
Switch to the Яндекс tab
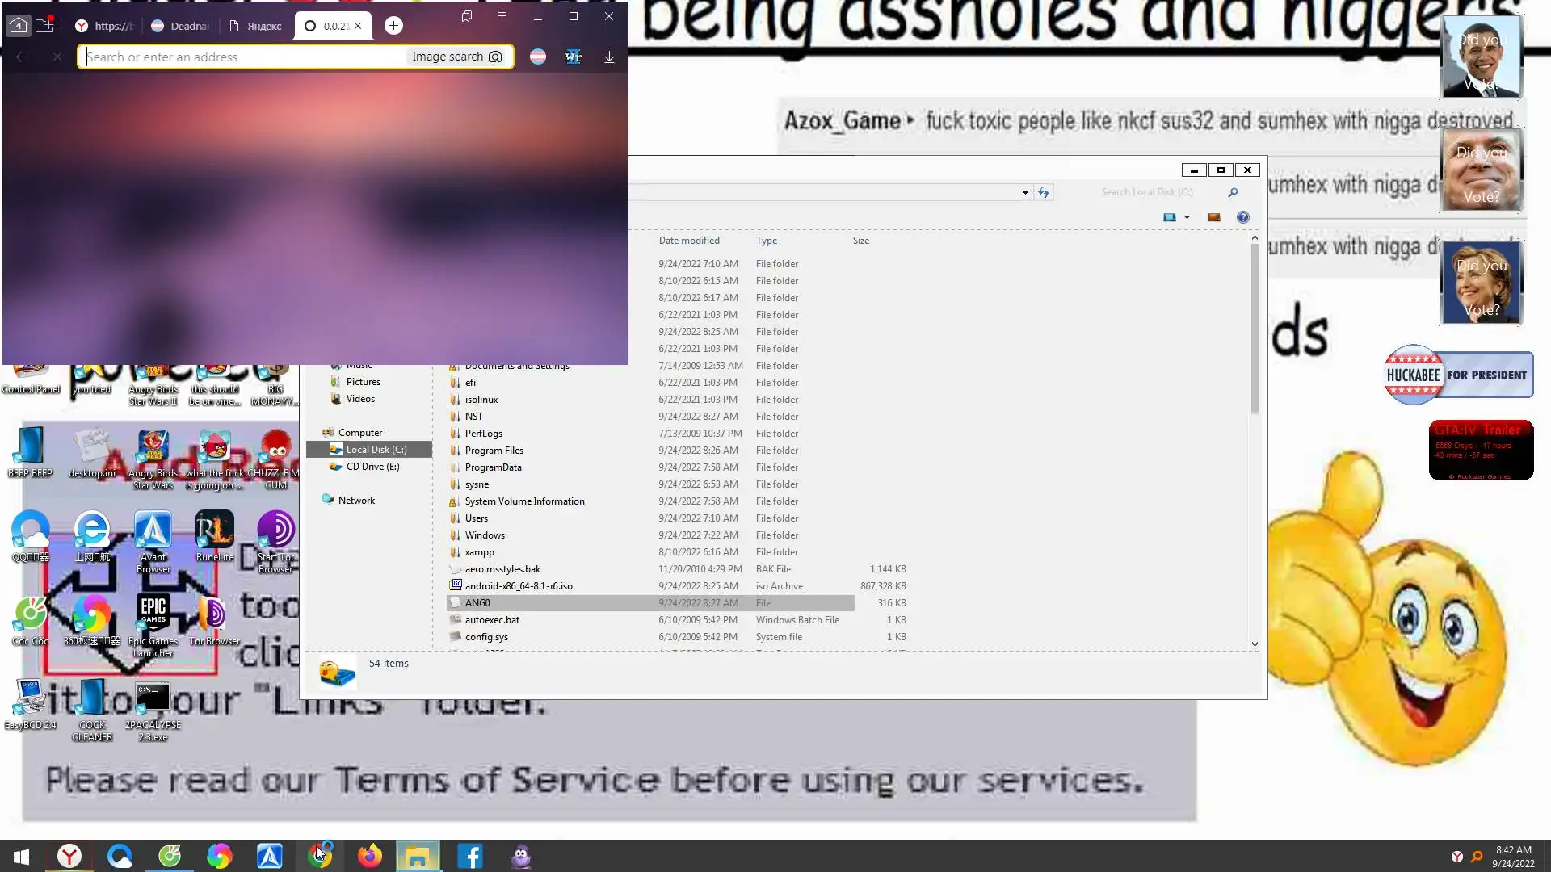pos(256,26)
